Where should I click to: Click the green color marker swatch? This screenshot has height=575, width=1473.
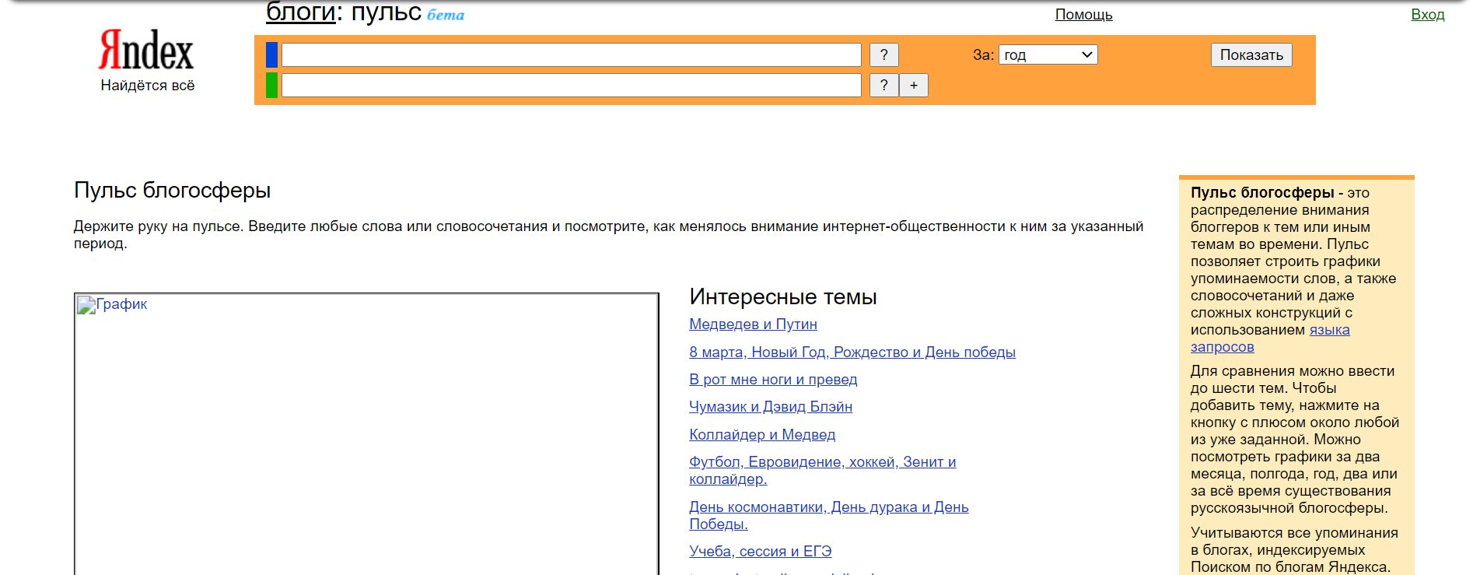point(271,85)
